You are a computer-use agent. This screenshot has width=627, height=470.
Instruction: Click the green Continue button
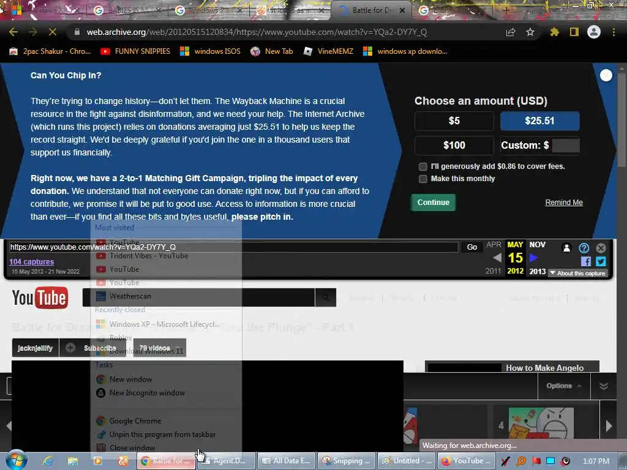pos(434,202)
